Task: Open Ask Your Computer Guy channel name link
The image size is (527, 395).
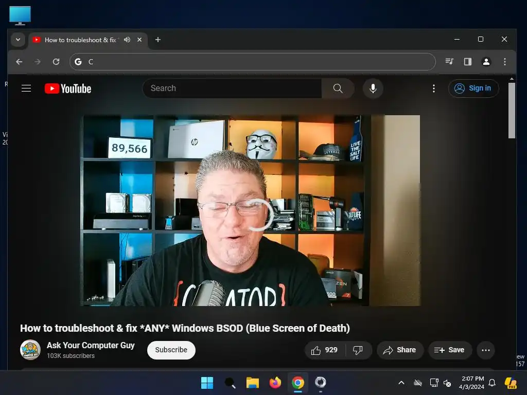Action: tap(91, 345)
